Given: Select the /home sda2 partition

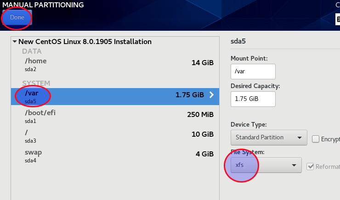Looking at the screenshot, I should [115, 65].
